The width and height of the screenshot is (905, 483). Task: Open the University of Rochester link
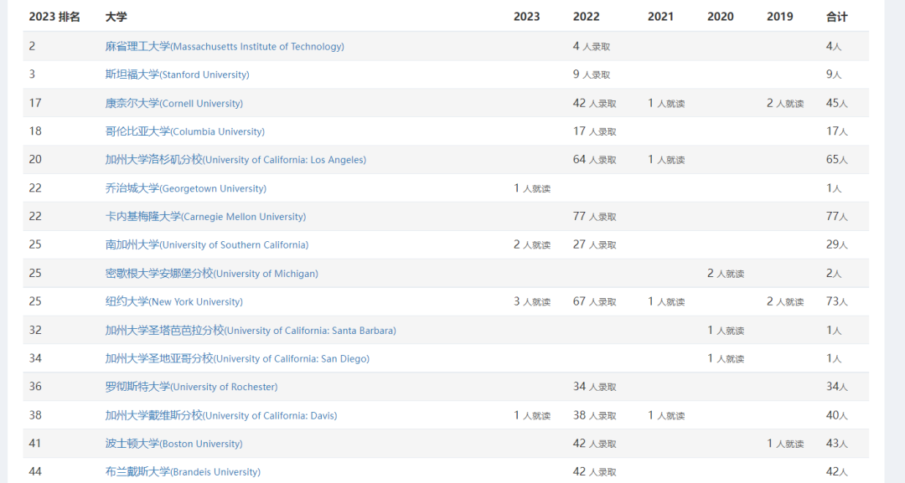[x=191, y=387]
